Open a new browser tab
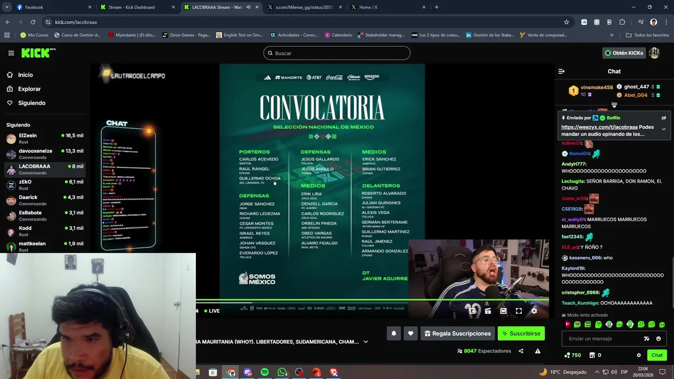Viewport: 674px width, 379px height. click(x=437, y=7)
